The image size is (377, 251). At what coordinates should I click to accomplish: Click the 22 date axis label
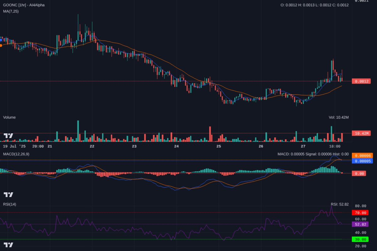click(92, 146)
